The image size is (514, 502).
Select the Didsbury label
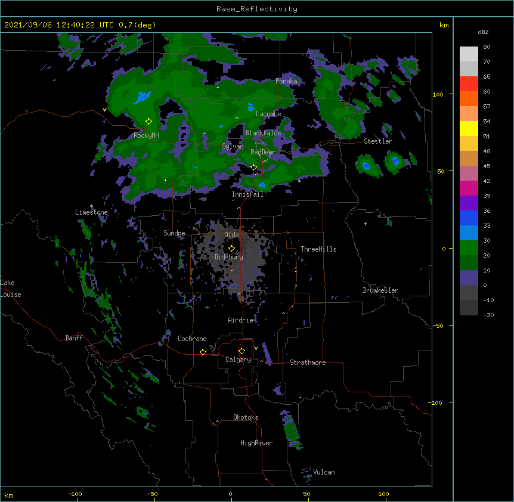229,257
